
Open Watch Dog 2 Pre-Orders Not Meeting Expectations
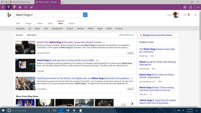[x=157, y=63]
